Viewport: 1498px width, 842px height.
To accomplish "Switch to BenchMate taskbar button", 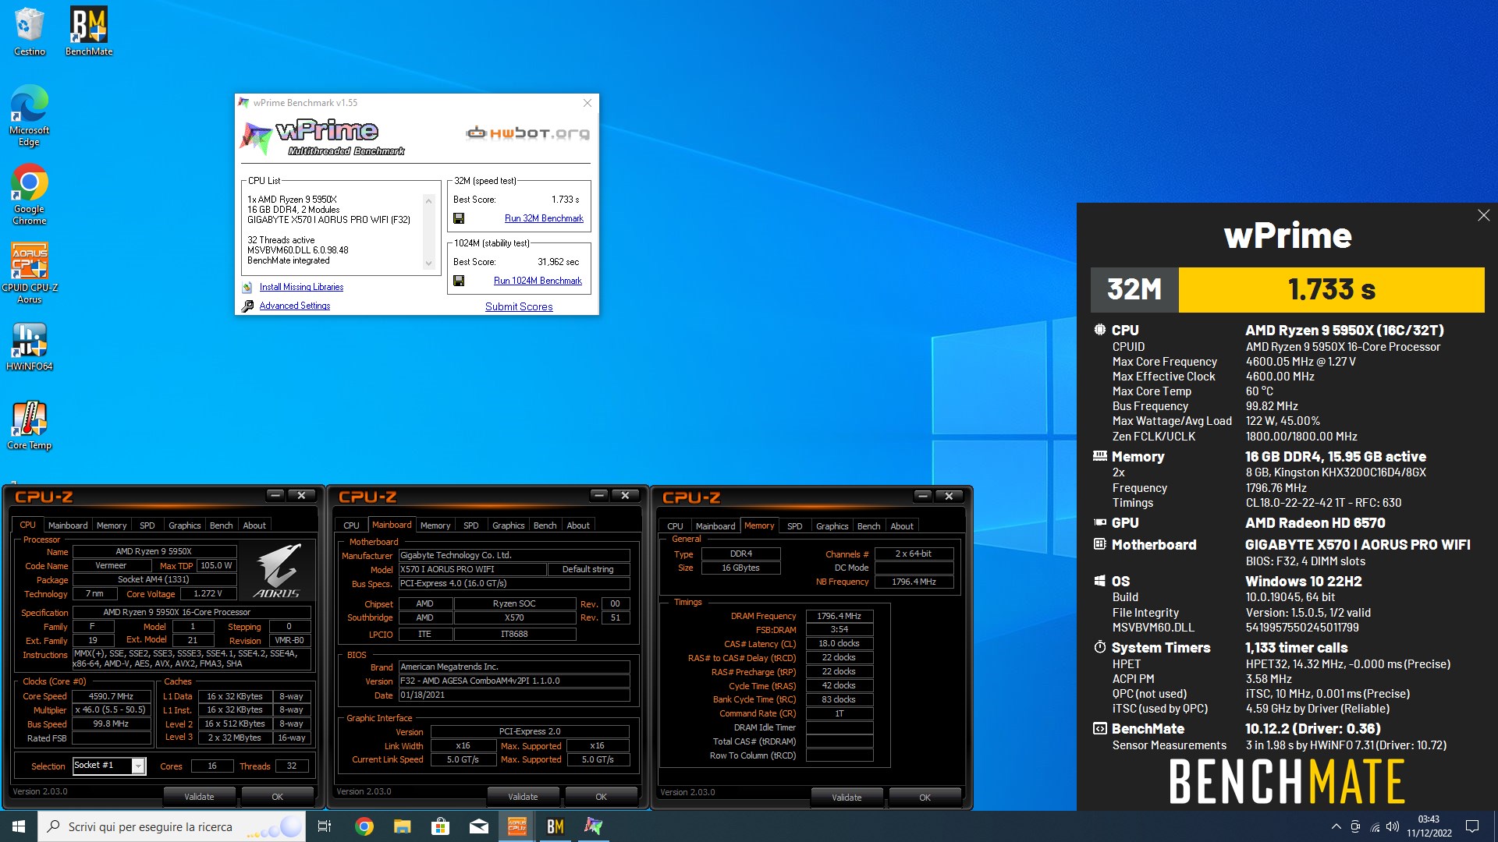I will pyautogui.click(x=555, y=826).
